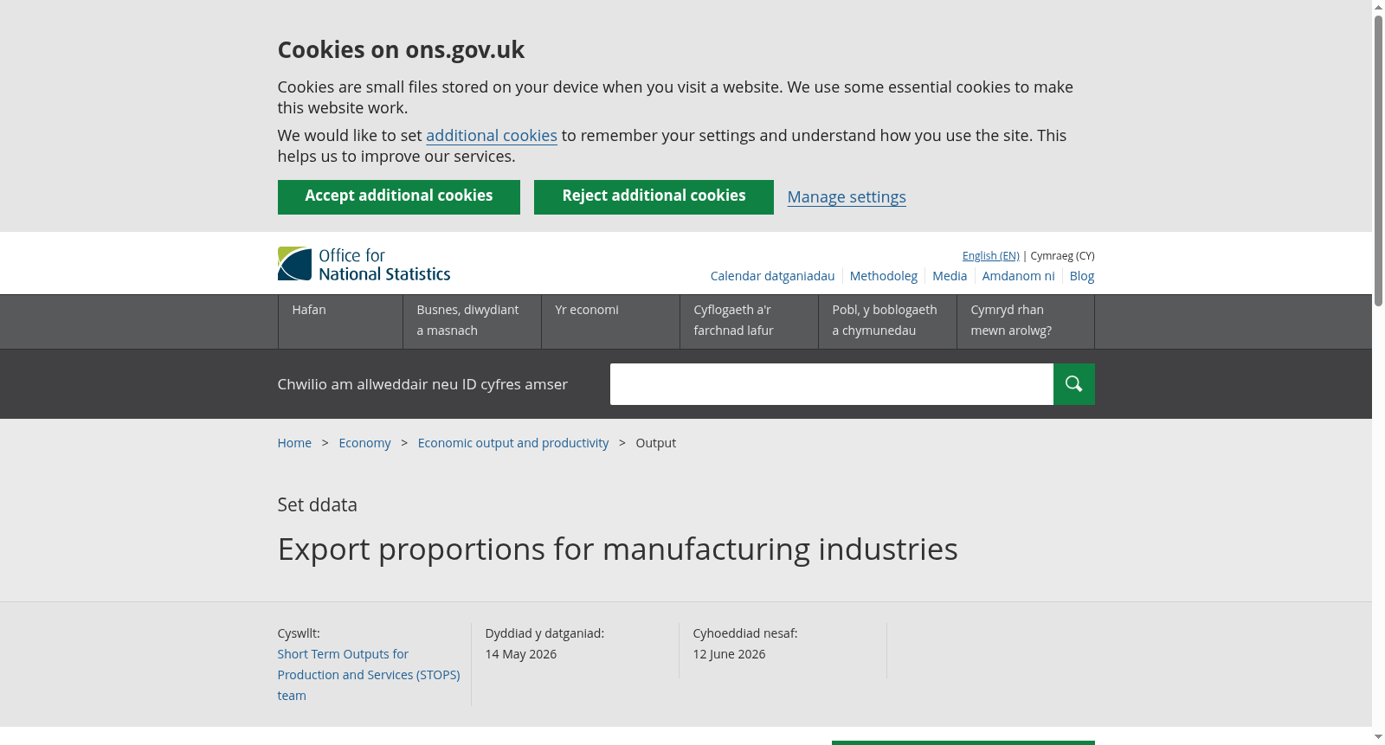Click the heading 'Export proportions for manufacturing industries'
1385x745 pixels.
[x=617, y=549]
